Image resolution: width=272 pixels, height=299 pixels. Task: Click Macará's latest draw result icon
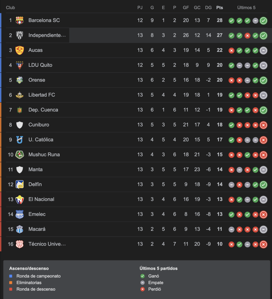pyautogui.click(x=263, y=230)
